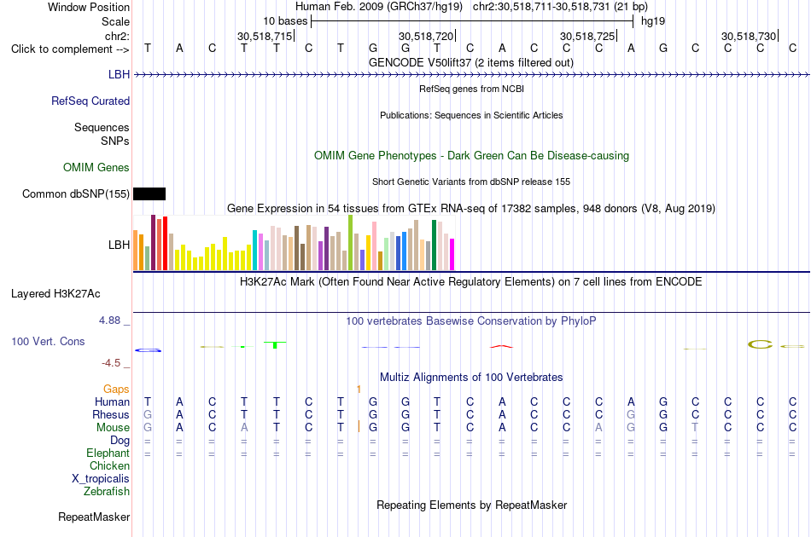Select the Dog alignment row label
This screenshot has width=811, height=537.
point(120,440)
